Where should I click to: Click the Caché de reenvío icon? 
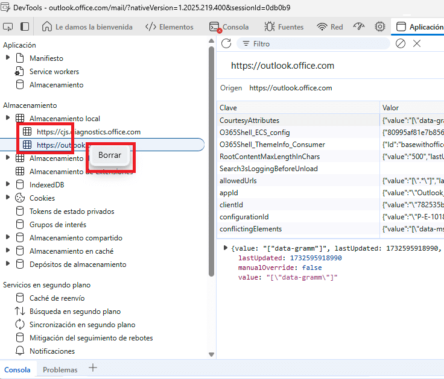point(20,298)
